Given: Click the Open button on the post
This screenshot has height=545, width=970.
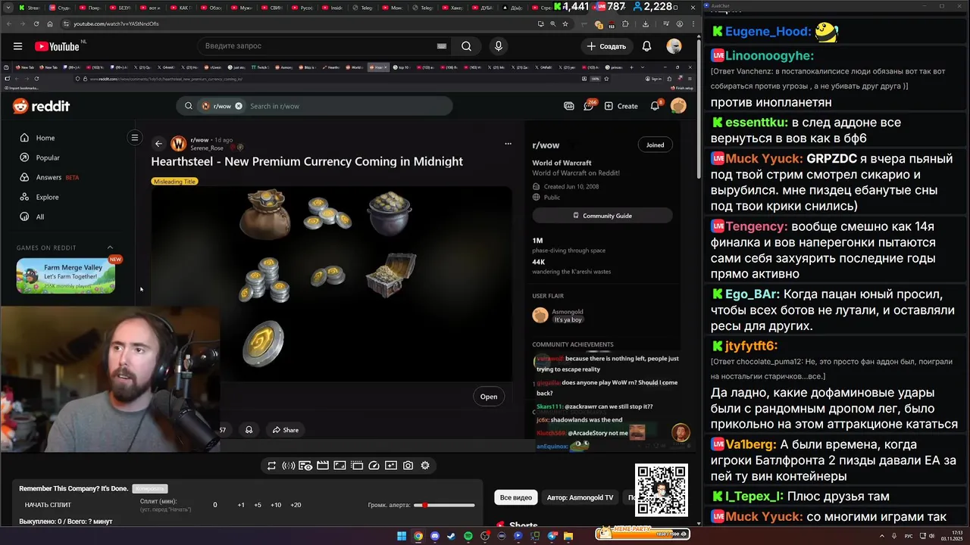Looking at the screenshot, I should pos(489,397).
